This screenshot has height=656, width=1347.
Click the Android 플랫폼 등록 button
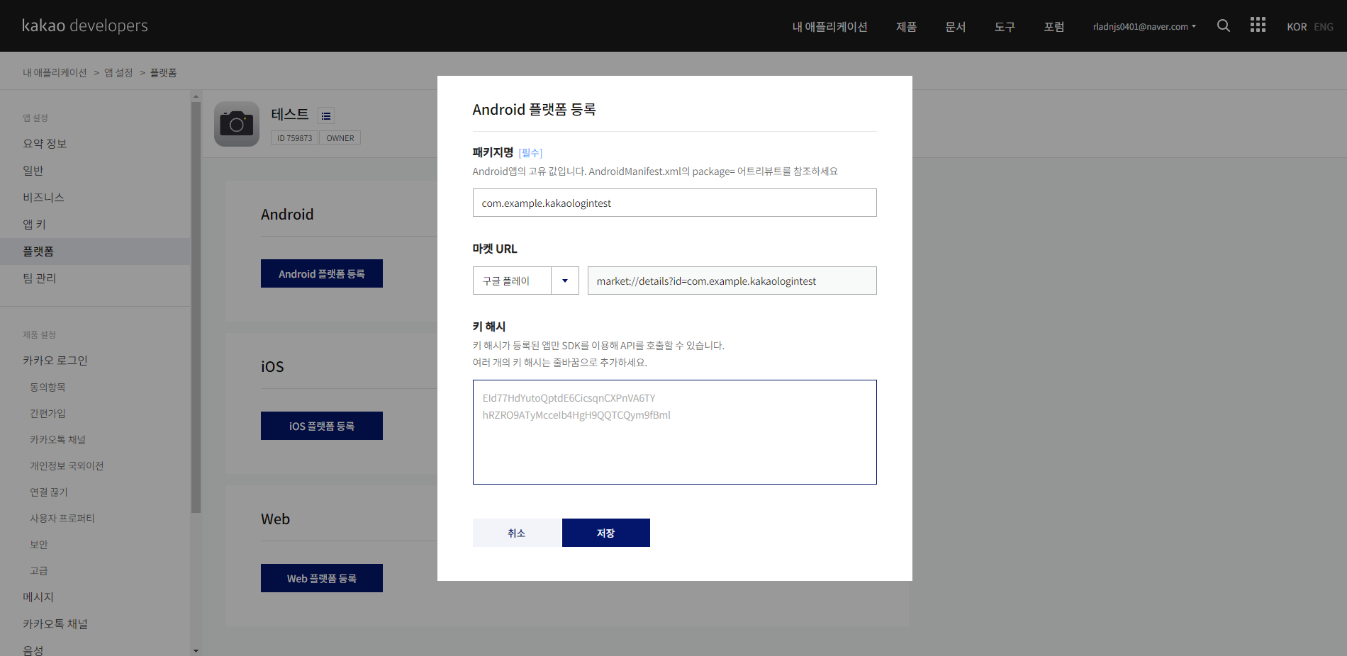pos(322,273)
